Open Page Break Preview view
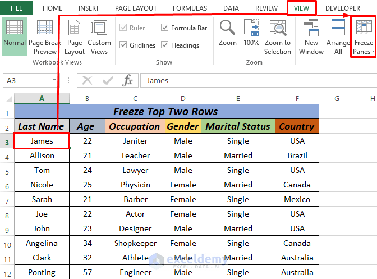 pyautogui.click(x=45, y=36)
